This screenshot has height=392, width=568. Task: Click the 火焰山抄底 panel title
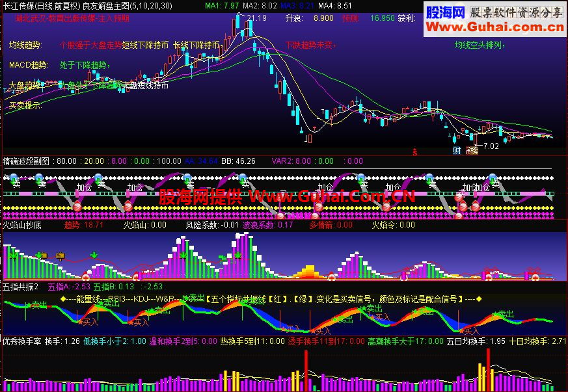point(22,225)
